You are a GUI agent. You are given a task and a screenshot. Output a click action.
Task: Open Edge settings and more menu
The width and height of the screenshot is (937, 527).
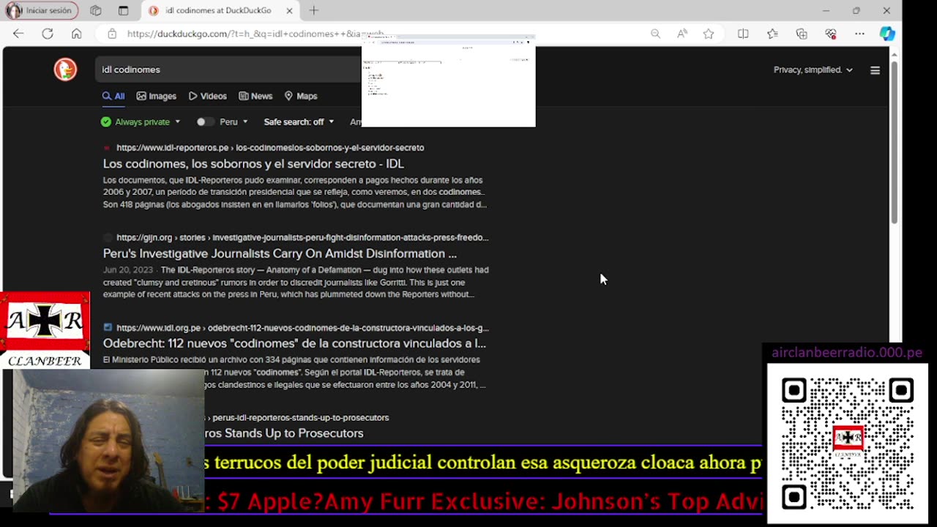(859, 34)
